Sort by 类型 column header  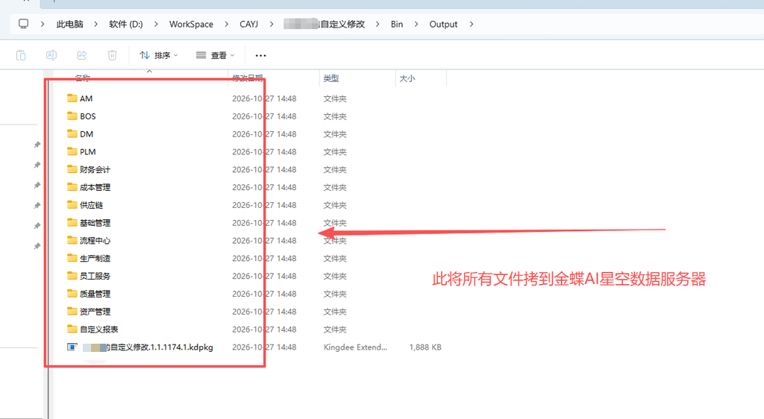tap(331, 78)
